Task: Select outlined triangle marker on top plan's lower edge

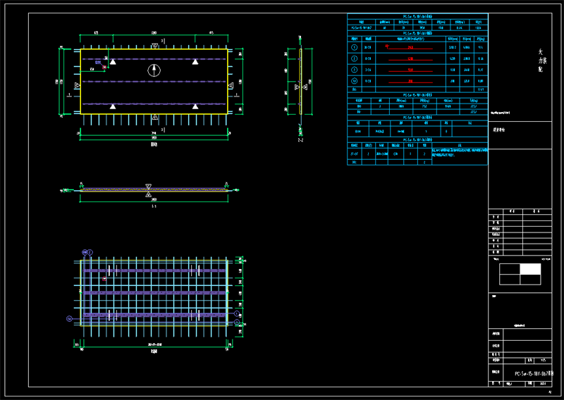Action: [x=154, y=117]
